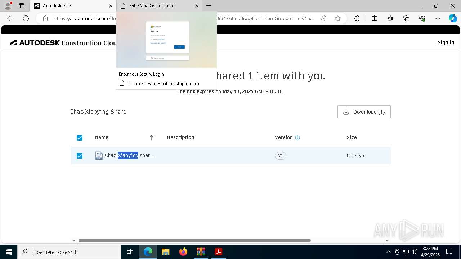Close the Enter Your Secure Login tab
The height and width of the screenshot is (259, 461).
[x=197, y=6]
